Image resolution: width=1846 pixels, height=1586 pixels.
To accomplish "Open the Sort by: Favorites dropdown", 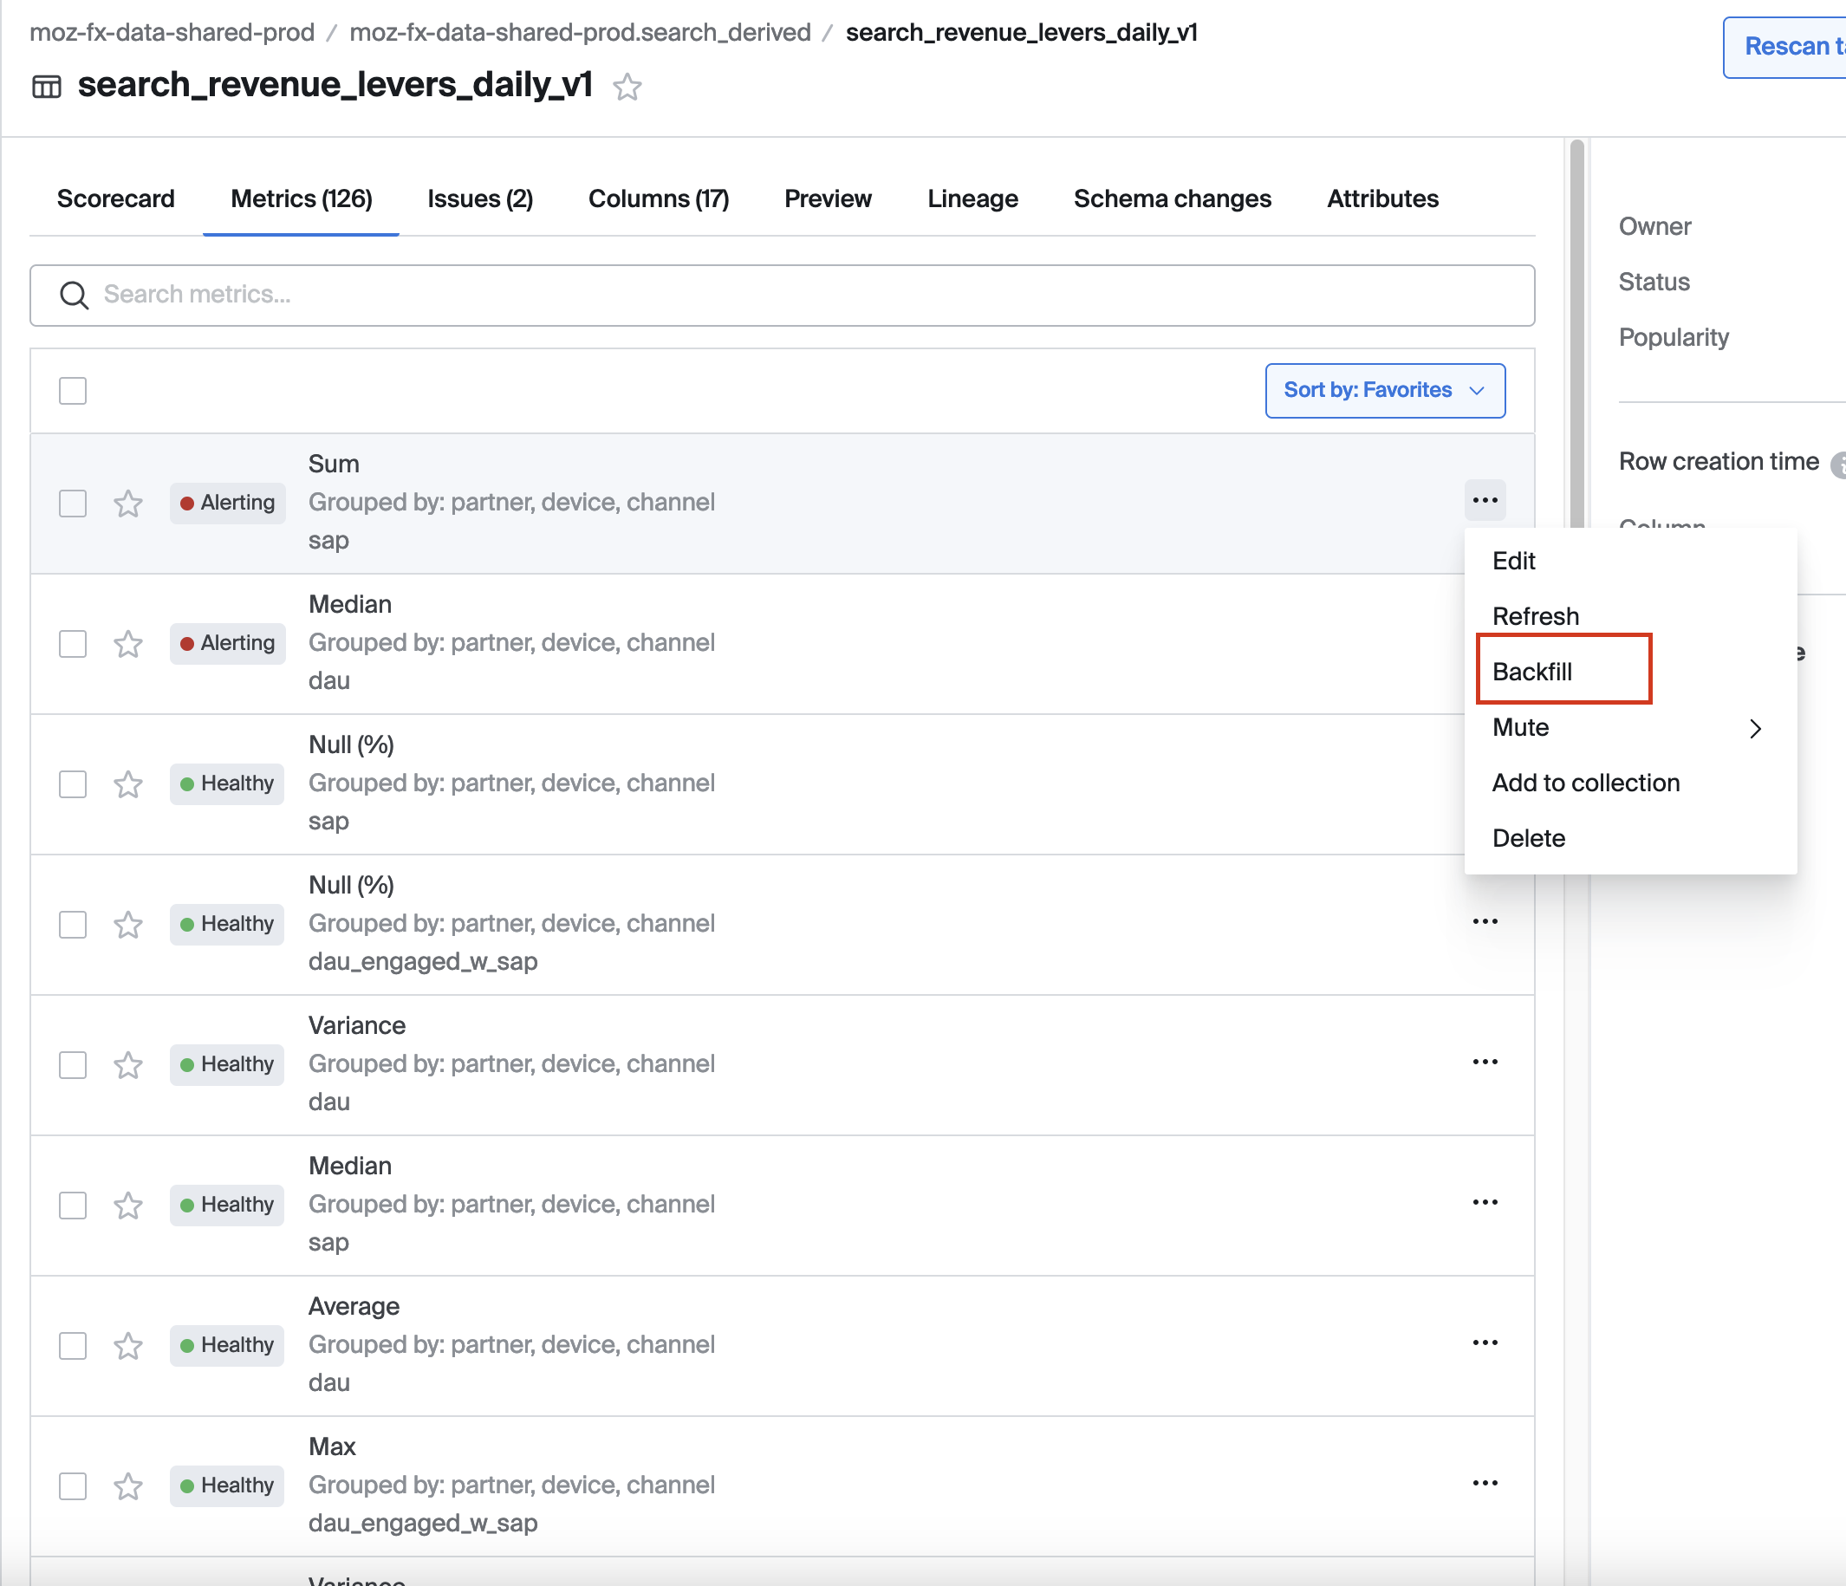I will coord(1385,390).
